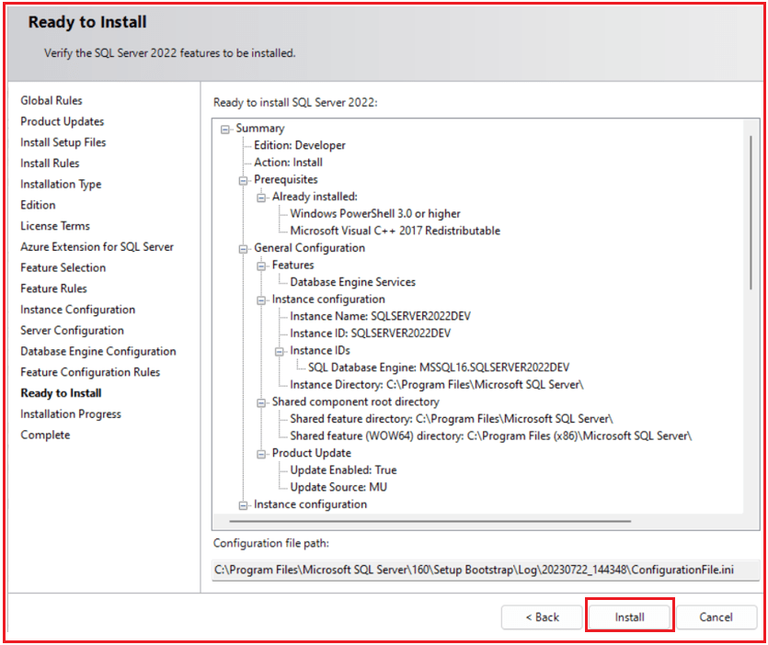
Task: Collapse Shared component root directory node
Action: [261, 403]
